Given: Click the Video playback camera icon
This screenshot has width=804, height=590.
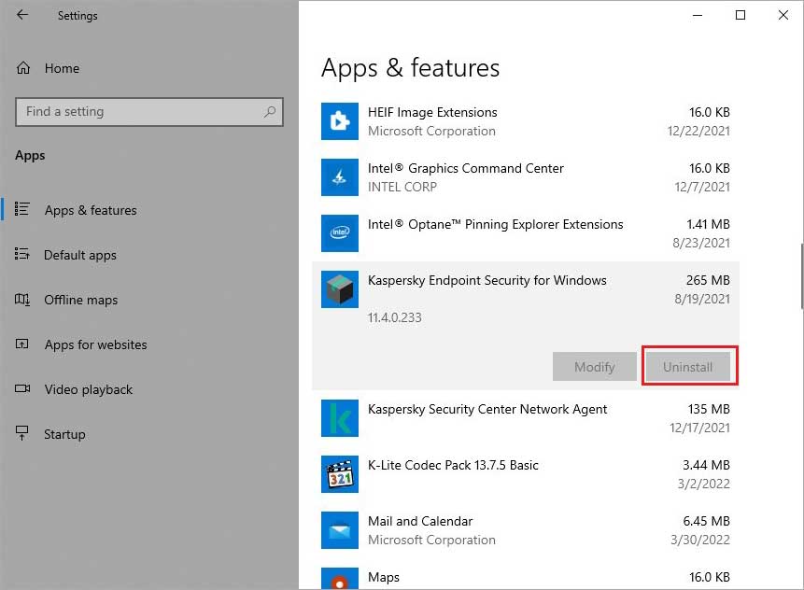Looking at the screenshot, I should click(x=22, y=388).
